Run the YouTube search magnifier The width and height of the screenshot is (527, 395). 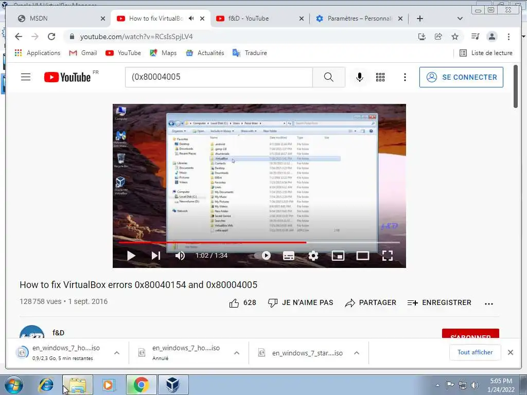[x=329, y=77]
